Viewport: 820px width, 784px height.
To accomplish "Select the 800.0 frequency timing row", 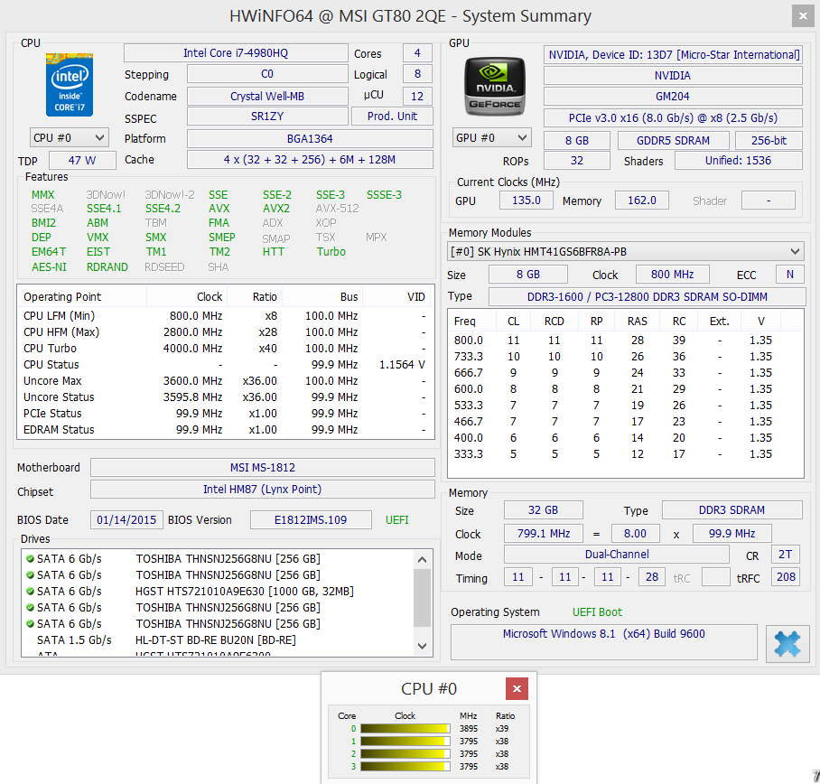I will click(626, 340).
